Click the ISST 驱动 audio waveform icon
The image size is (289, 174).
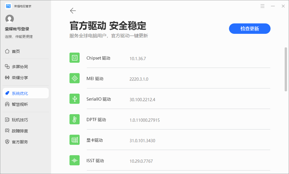point(74,160)
